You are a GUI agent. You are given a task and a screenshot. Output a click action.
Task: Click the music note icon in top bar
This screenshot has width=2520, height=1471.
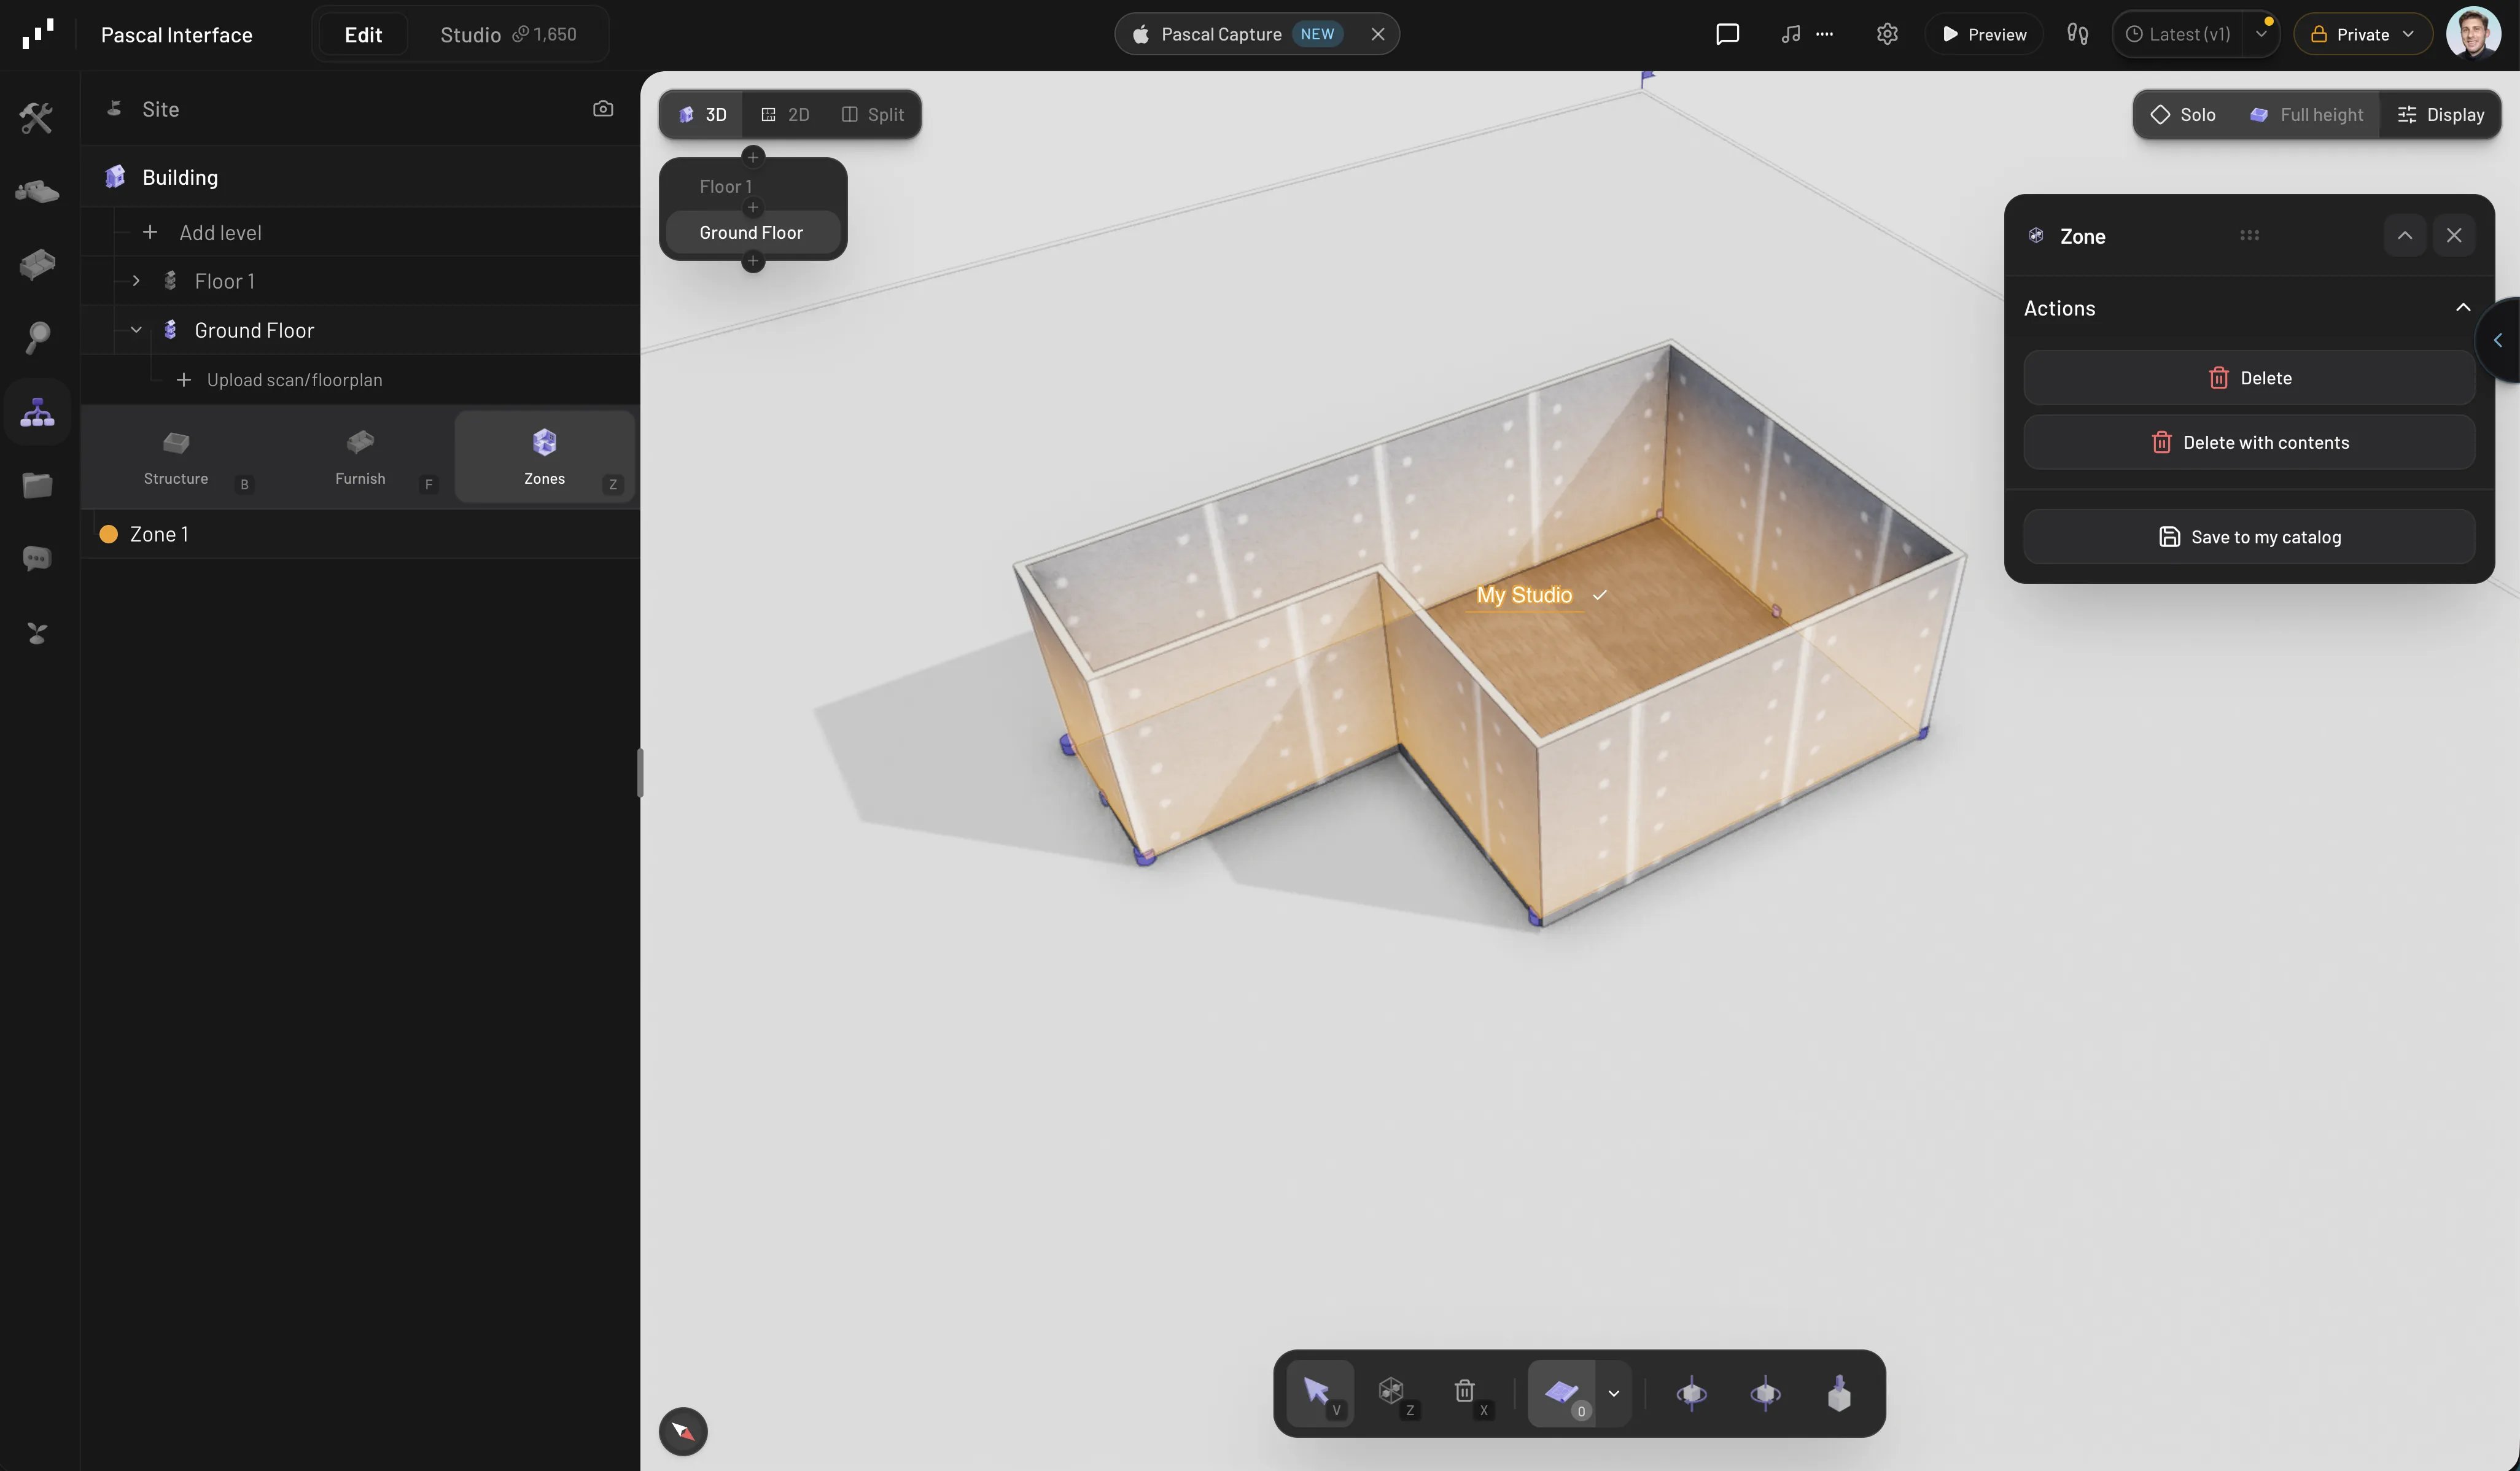(1790, 34)
